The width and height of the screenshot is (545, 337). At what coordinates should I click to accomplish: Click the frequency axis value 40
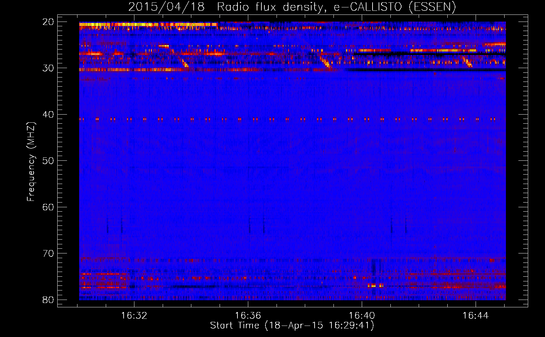(49, 115)
